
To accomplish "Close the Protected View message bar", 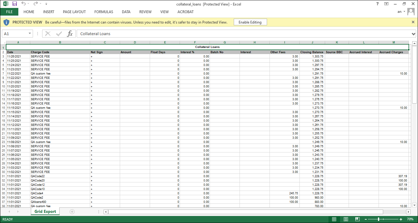I will click(413, 22).
